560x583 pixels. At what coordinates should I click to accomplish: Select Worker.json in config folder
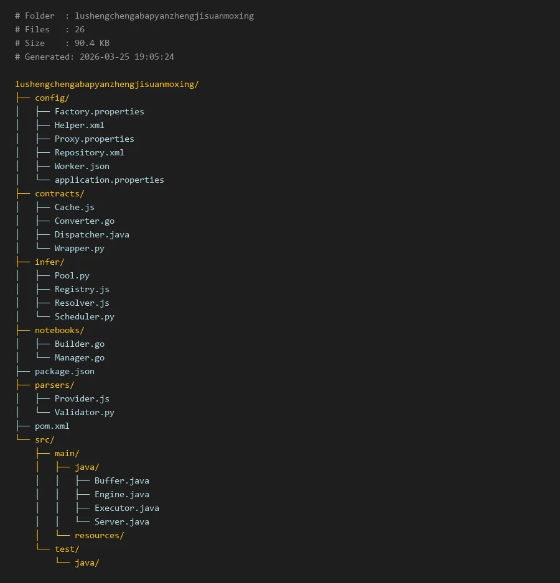point(82,166)
